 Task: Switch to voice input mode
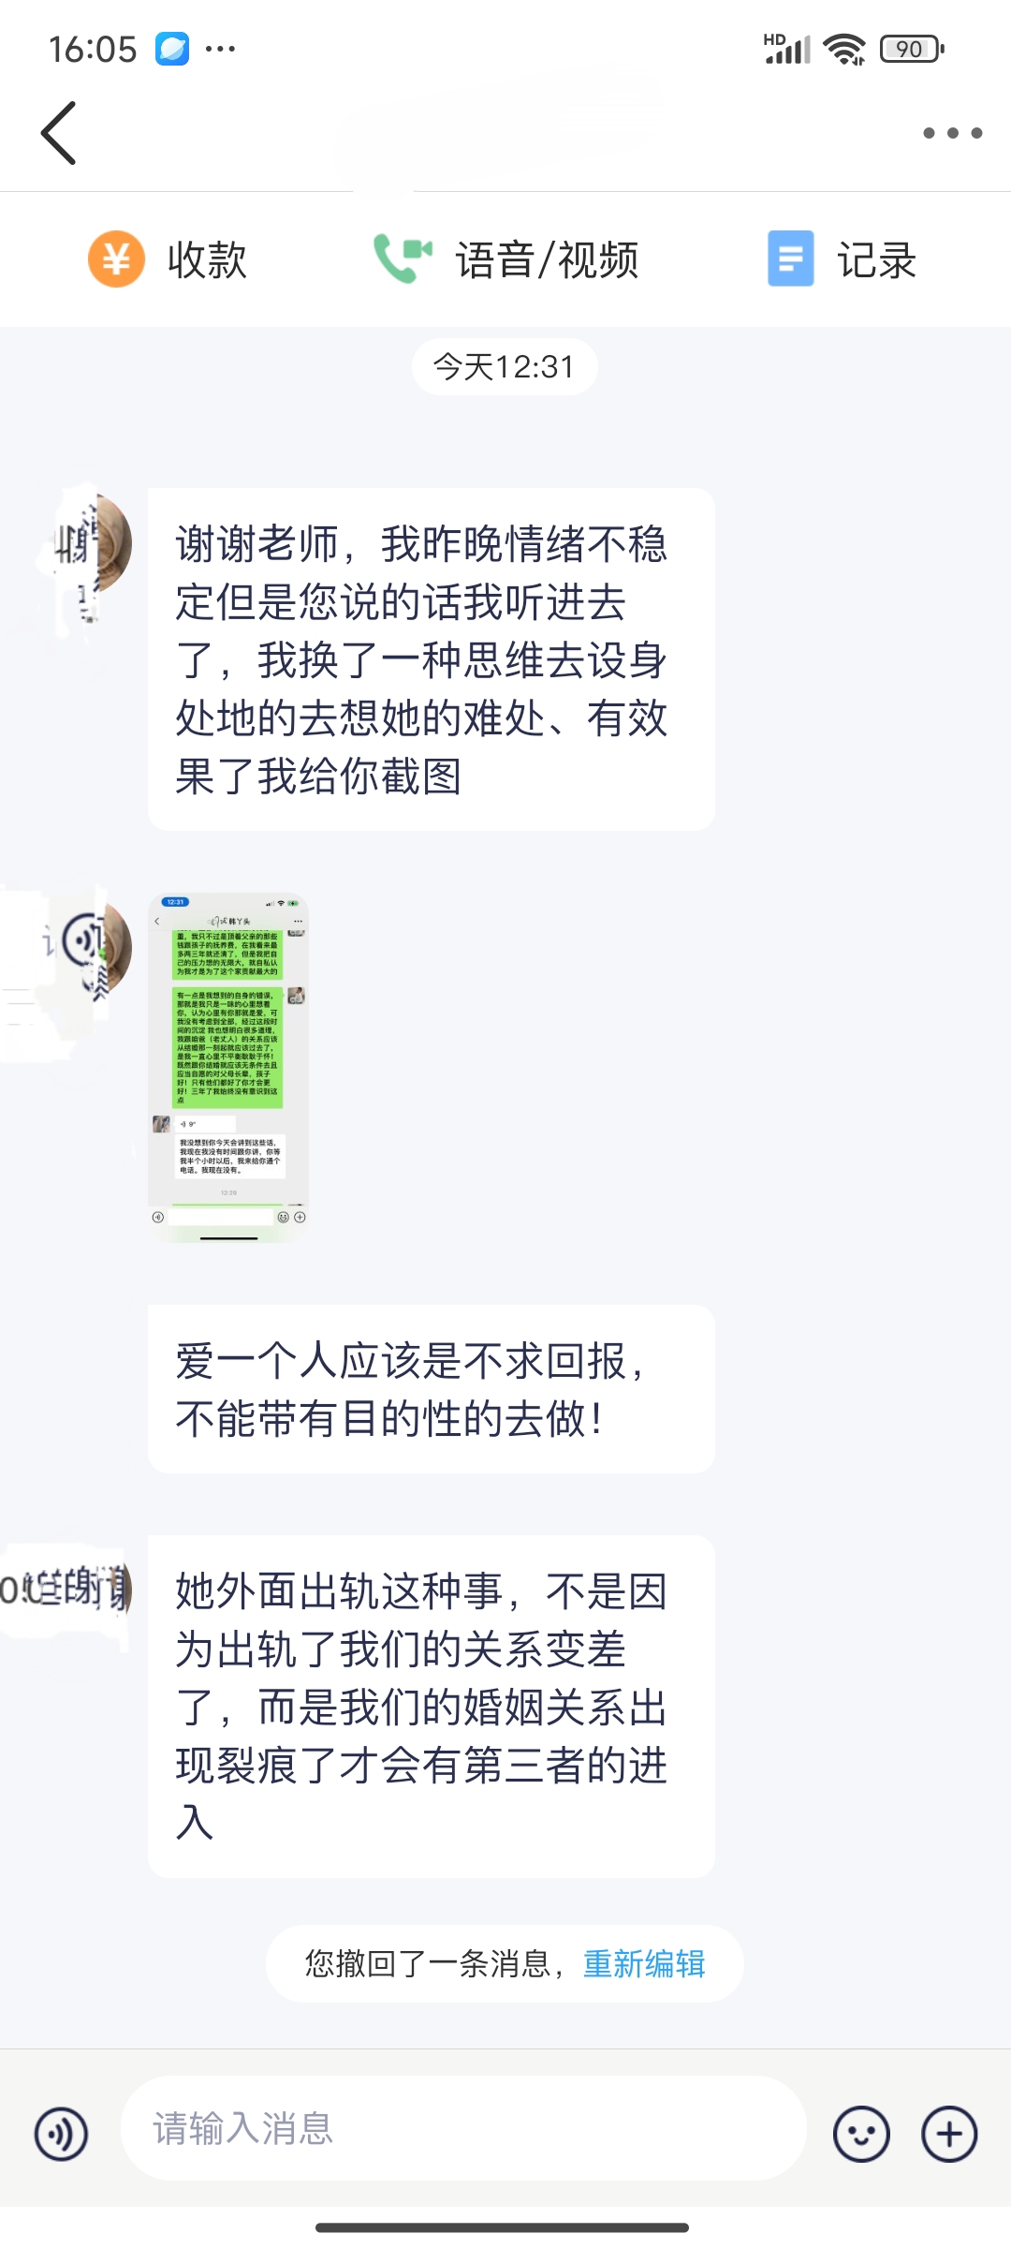click(x=61, y=2135)
